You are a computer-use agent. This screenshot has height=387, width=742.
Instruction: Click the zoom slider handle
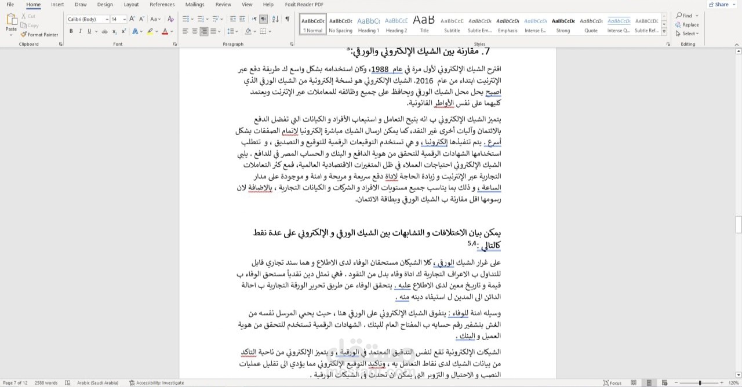700,383
